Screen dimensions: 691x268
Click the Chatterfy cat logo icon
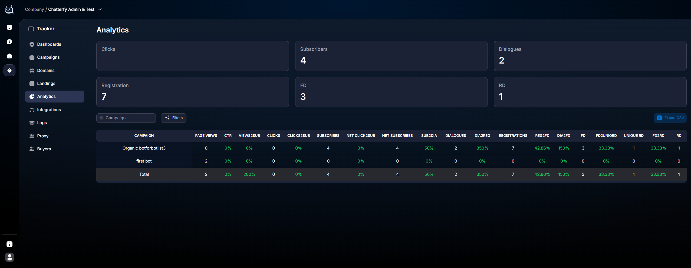(9, 9)
